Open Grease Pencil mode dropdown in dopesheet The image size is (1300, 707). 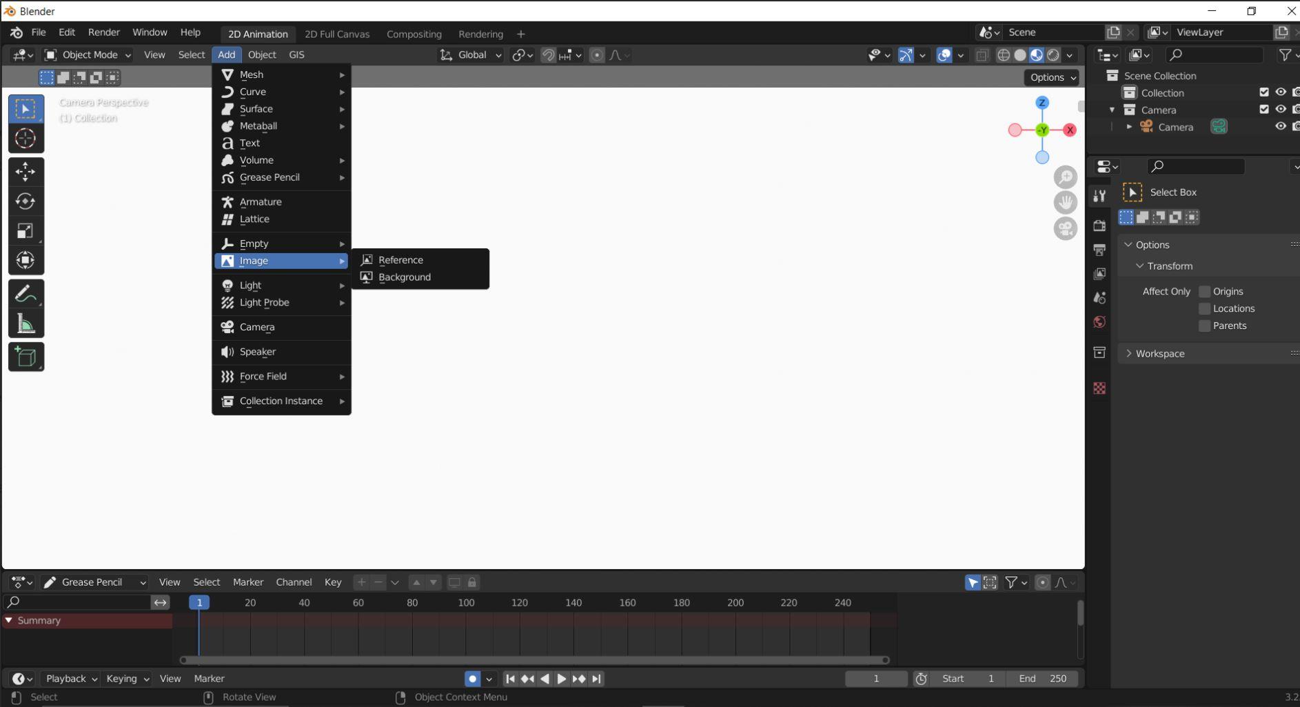(x=94, y=583)
